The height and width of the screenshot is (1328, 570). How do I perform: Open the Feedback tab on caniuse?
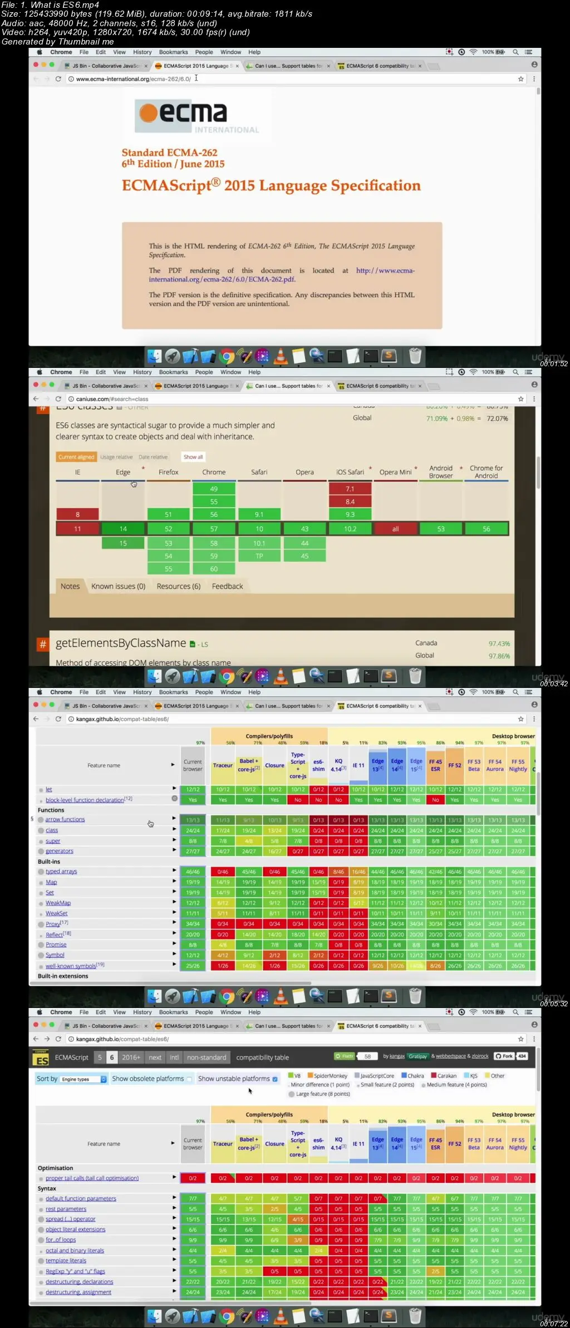pyautogui.click(x=227, y=586)
